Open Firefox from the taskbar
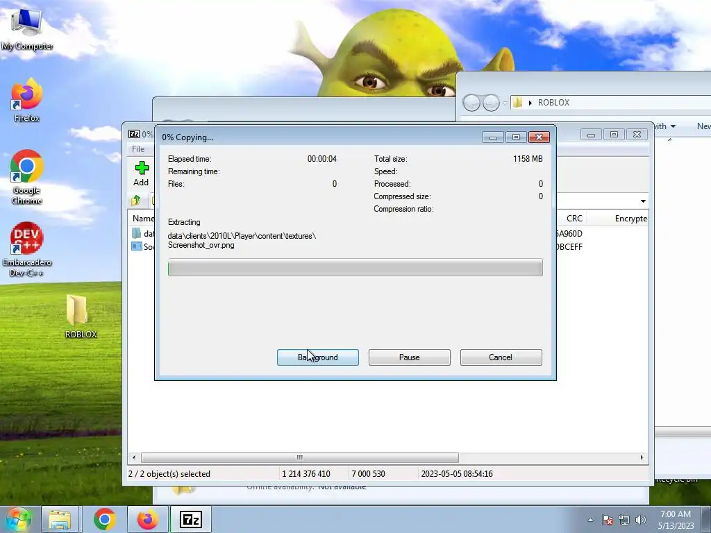 pos(147,519)
